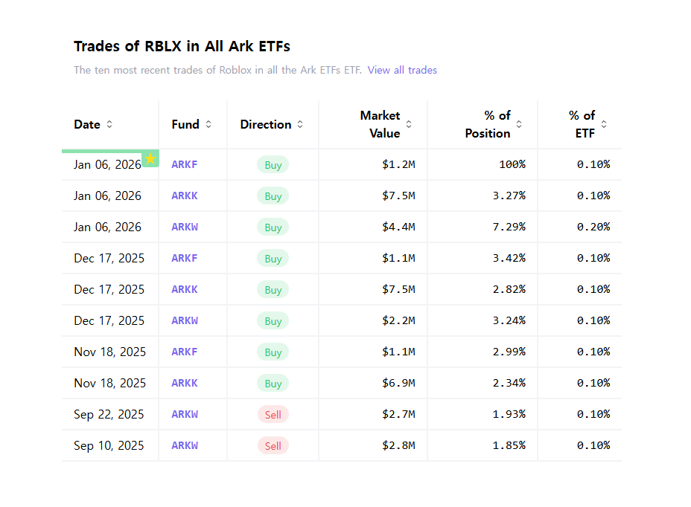Sort by % of ETF column
Viewport: 691px width, 507px height.
(x=604, y=124)
